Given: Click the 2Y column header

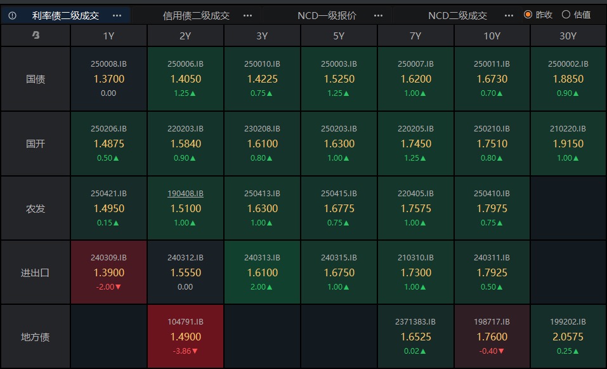Looking at the screenshot, I should tap(185, 36).
